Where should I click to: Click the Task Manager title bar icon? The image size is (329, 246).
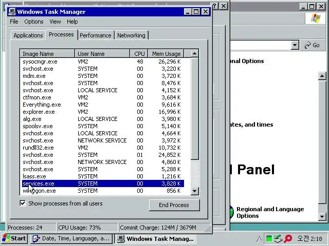tap(12, 11)
